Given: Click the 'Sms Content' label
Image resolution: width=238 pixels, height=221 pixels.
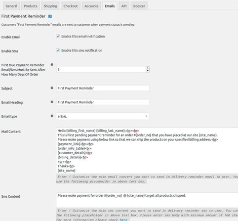Looking at the screenshot, I should click(11, 196).
